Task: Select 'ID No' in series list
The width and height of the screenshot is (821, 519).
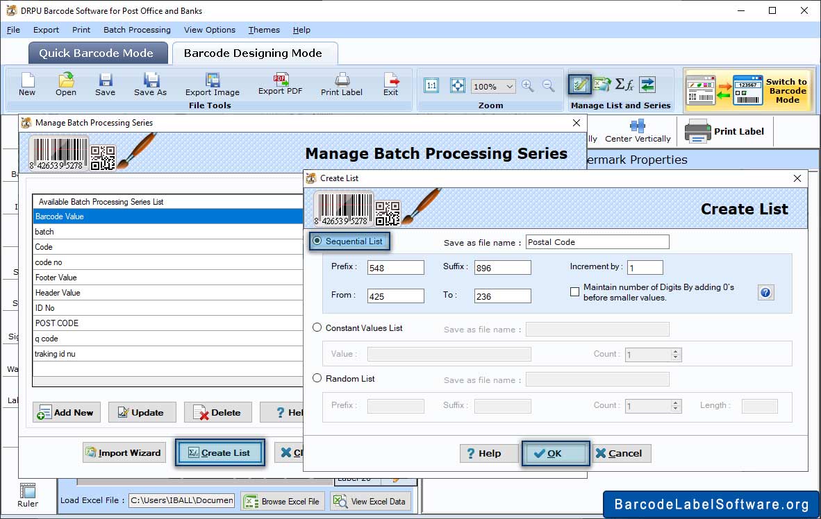Action: pos(168,307)
